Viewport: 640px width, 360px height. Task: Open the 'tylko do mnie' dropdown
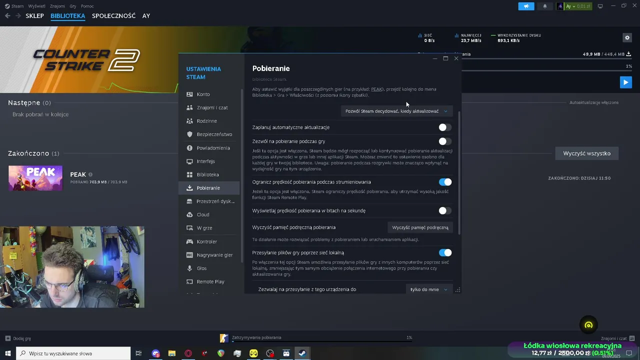[429, 289]
